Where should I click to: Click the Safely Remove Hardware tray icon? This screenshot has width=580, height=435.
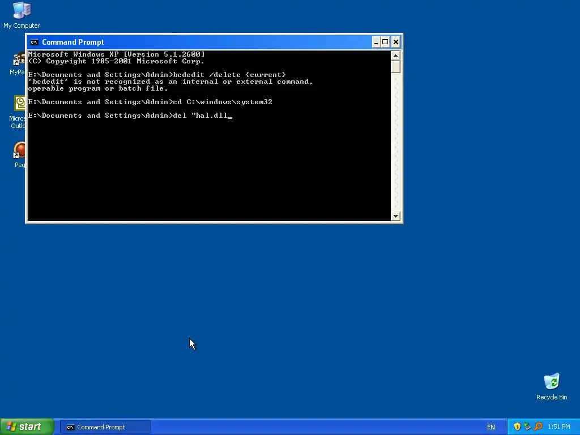tap(527, 427)
